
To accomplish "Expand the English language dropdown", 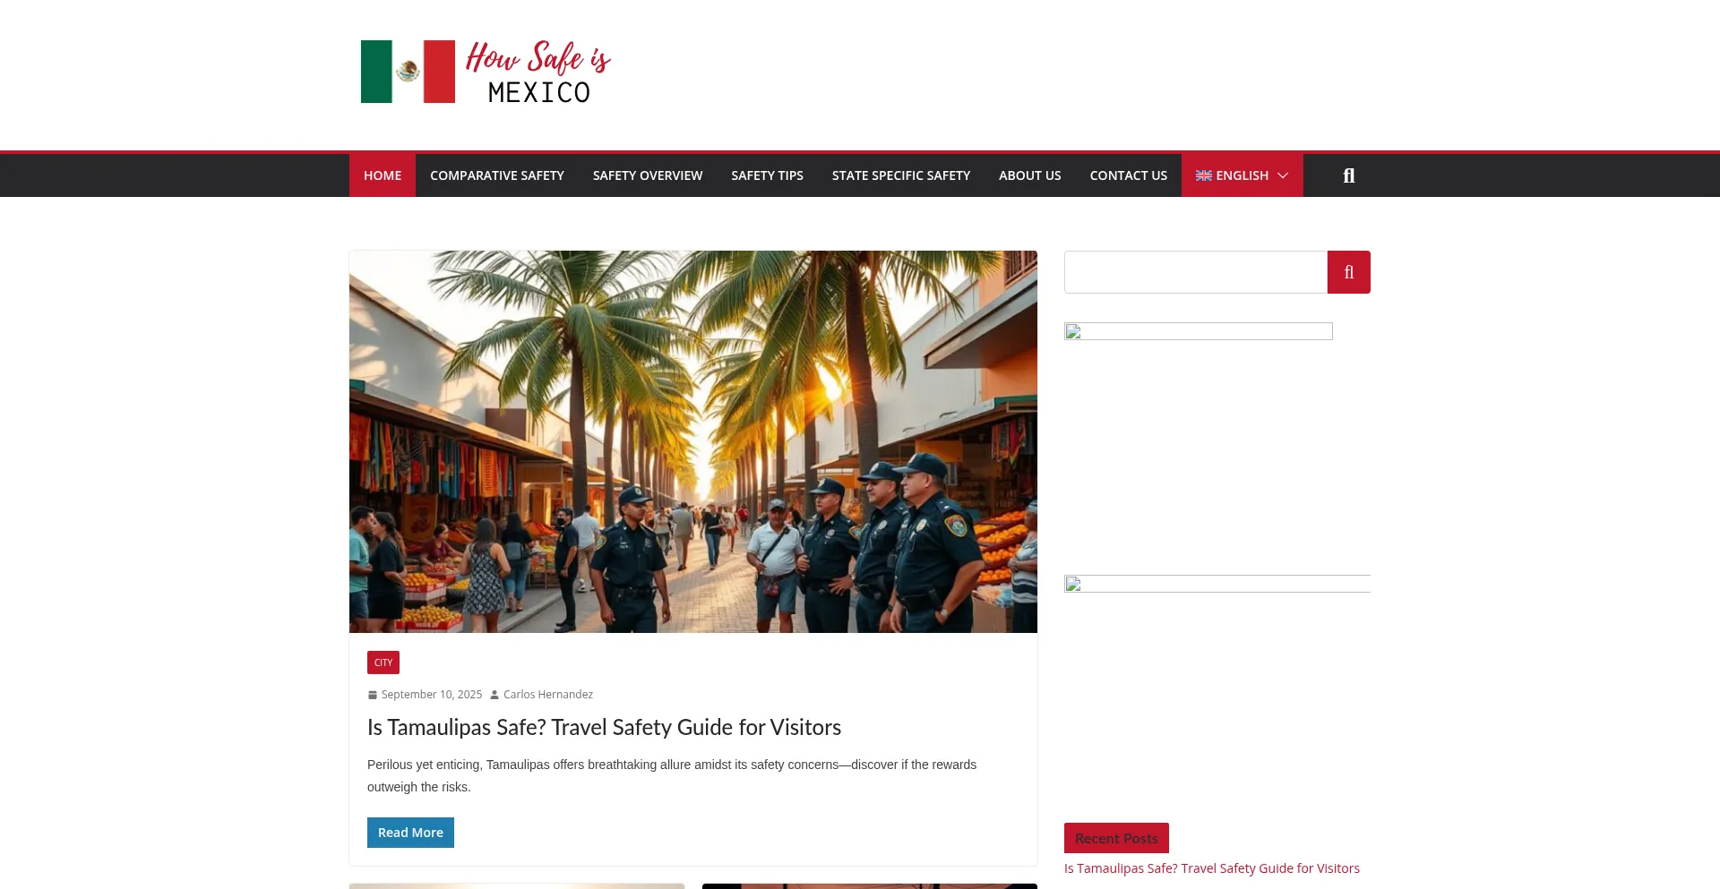I will pyautogui.click(x=1242, y=175).
